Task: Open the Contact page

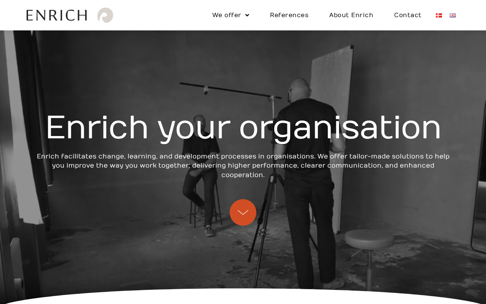Action: coord(408,15)
